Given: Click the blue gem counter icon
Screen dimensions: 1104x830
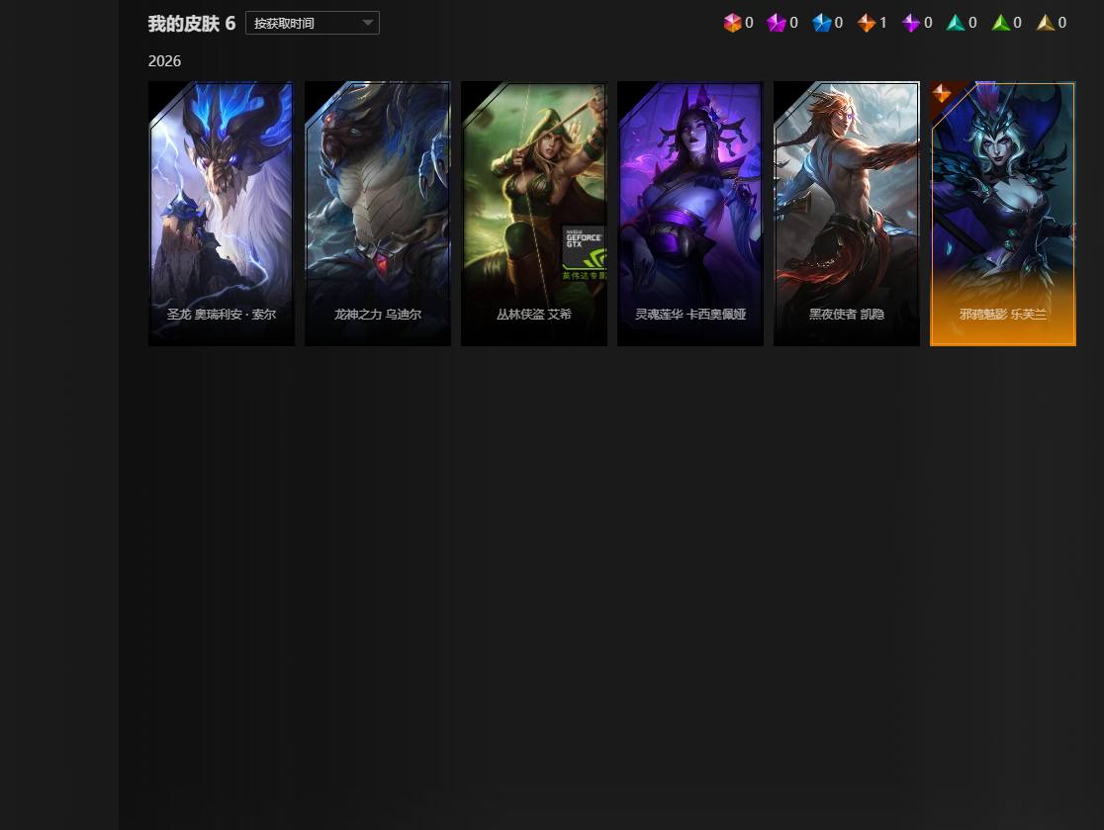Looking at the screenshot, I should tap(822, 23).
